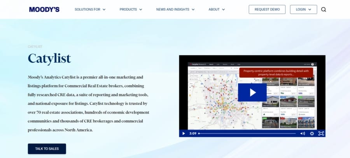Image resolution: width=350 pixels, height=158 pixels.
Task: Mute the video with the speaker icon
Action: 303,134
